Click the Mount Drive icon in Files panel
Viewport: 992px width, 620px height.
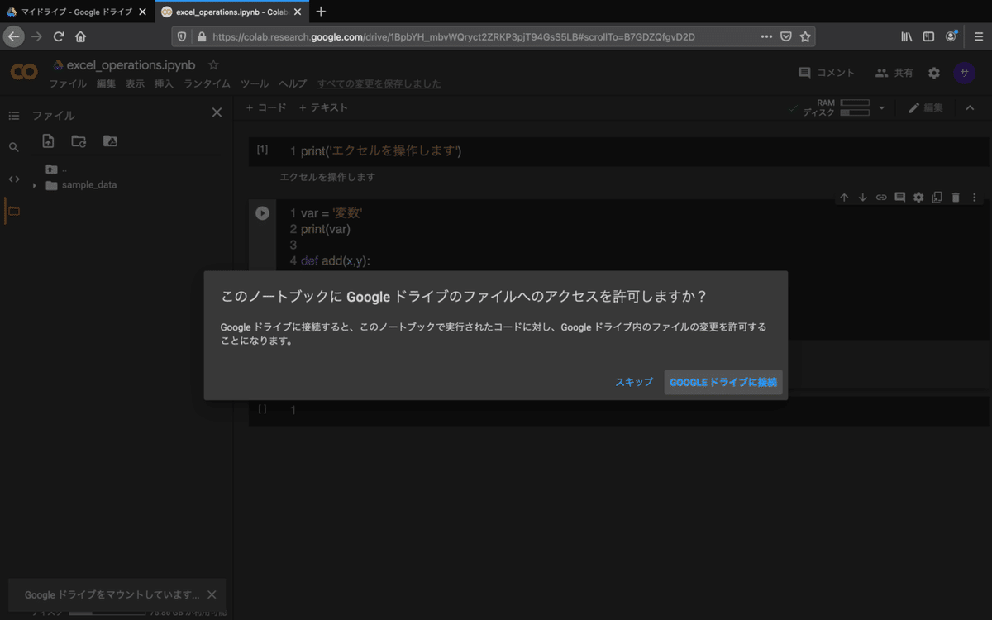(x=110, y=141)
